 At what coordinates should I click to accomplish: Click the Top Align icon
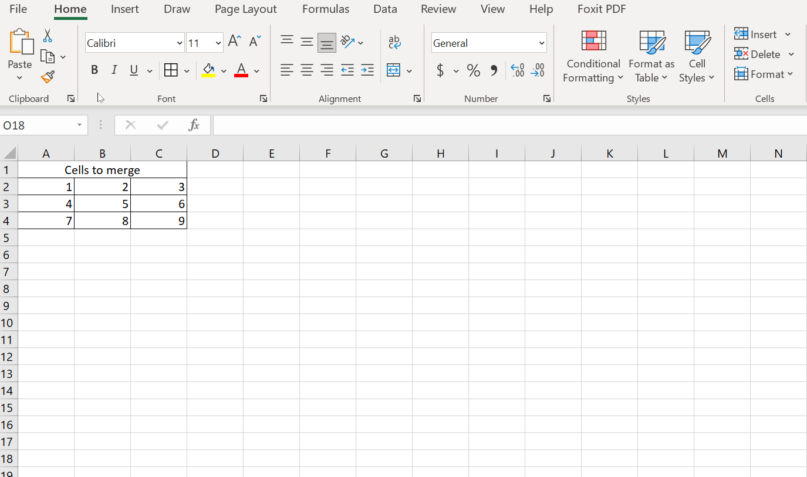point(287,41)
